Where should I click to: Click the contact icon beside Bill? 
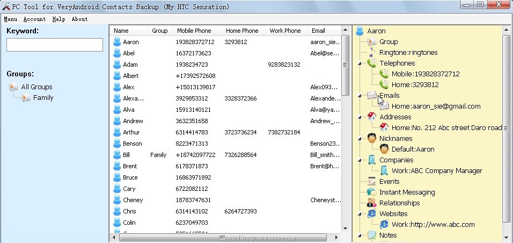click(117, 155)
